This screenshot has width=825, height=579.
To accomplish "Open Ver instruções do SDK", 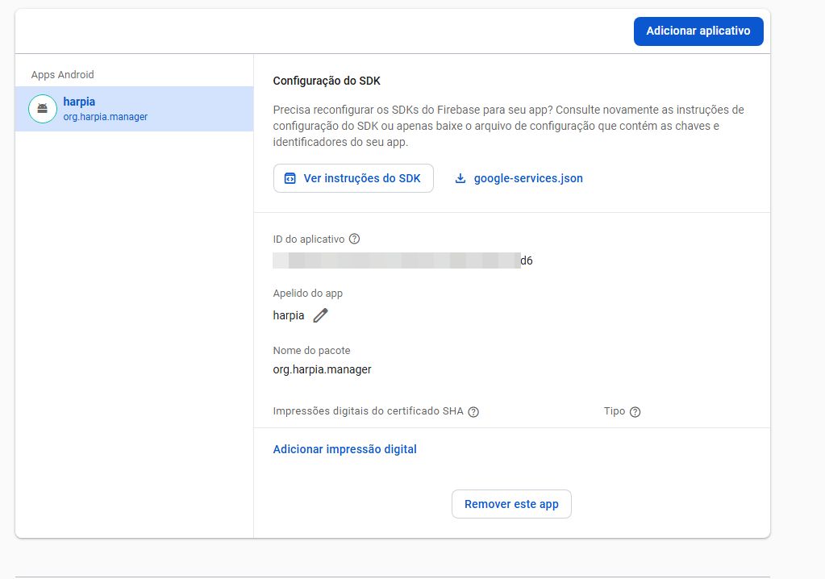I will pos(353,178).
